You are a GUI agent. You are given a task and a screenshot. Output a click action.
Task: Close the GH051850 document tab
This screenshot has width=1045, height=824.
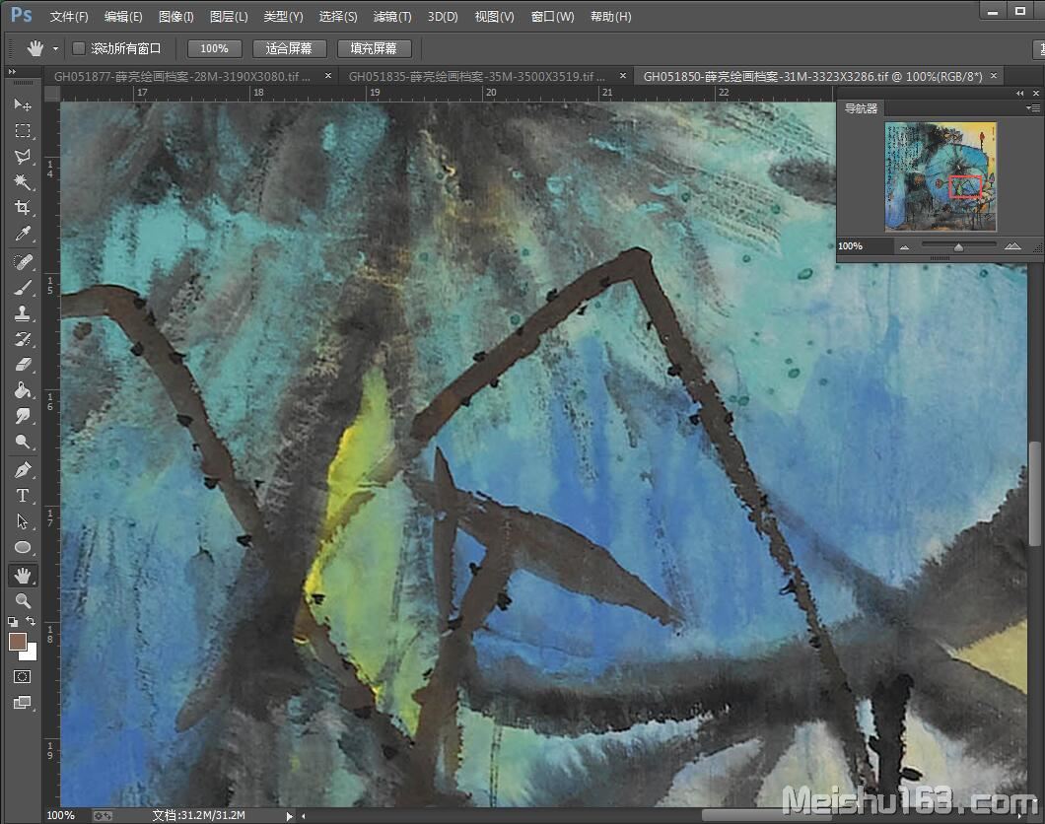[x=994, y=76]
